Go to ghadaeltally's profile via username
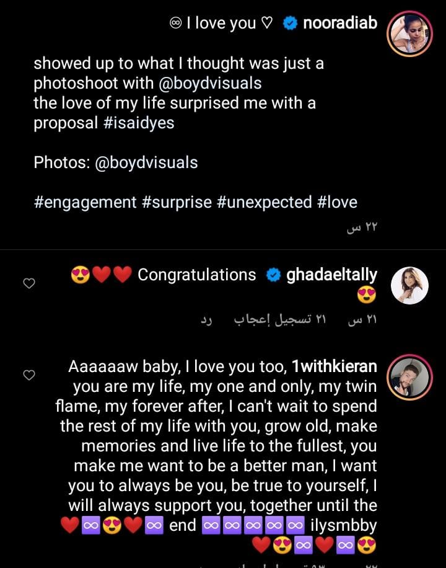The width and height of the screenshot is (446, 568). (331, 275)
